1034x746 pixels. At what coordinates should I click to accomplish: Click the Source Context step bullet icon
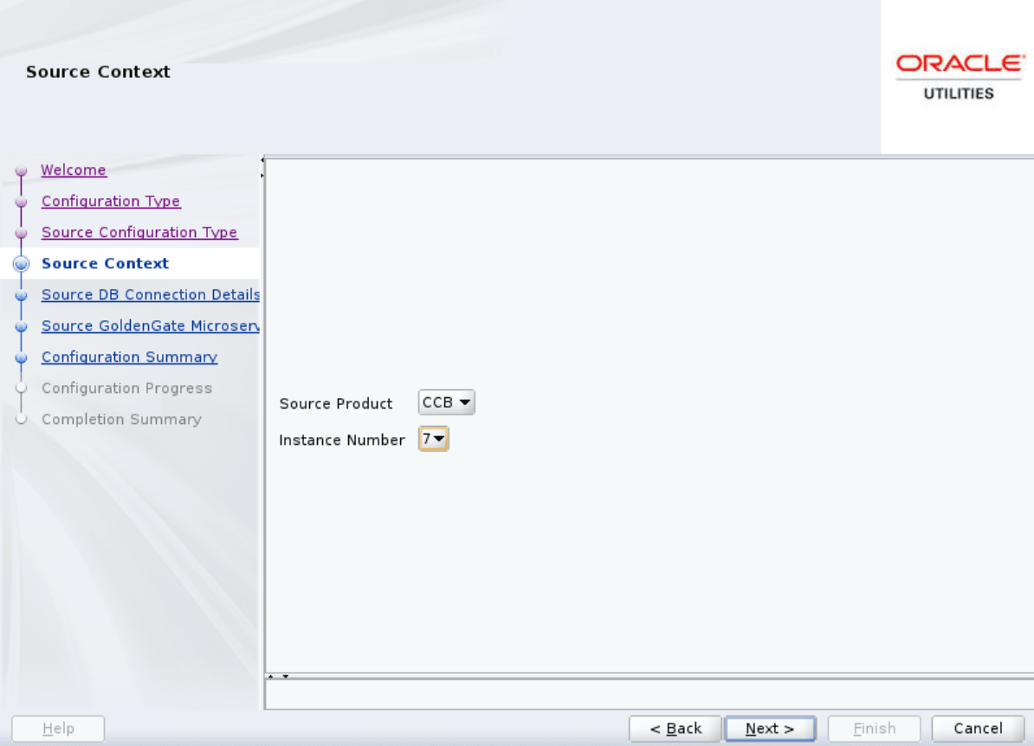click(x=21, y=263)
